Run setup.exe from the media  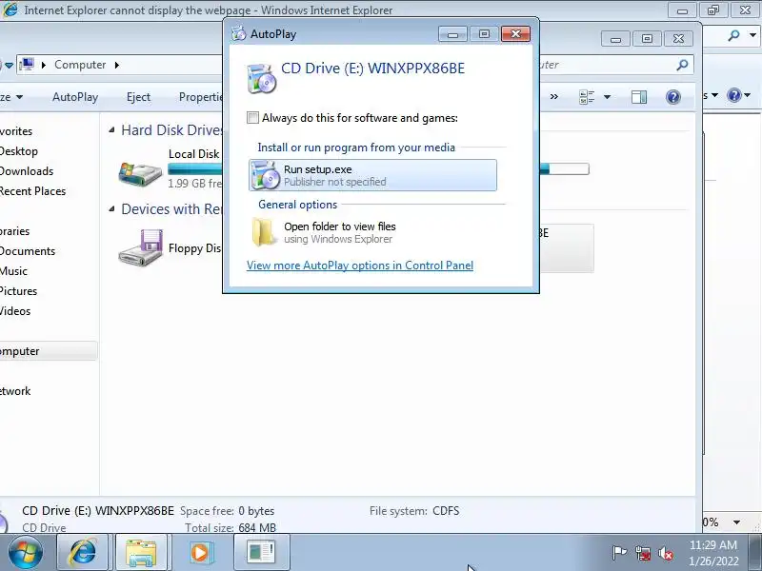tap(372, 175)
